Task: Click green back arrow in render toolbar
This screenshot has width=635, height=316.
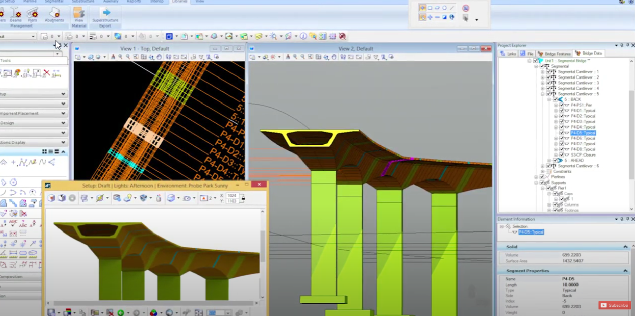Action: pyautogui.click(x=120, y=313)
